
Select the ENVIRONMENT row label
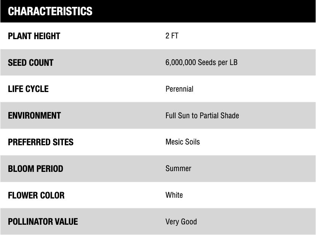click(34, 116)
